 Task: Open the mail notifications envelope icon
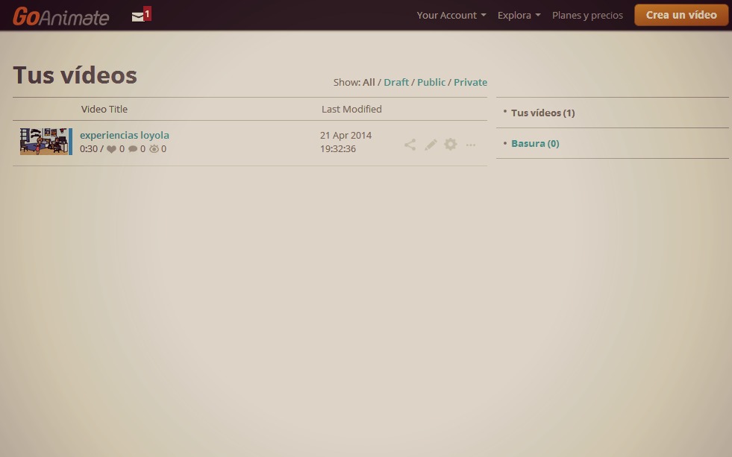coord(139,16)
